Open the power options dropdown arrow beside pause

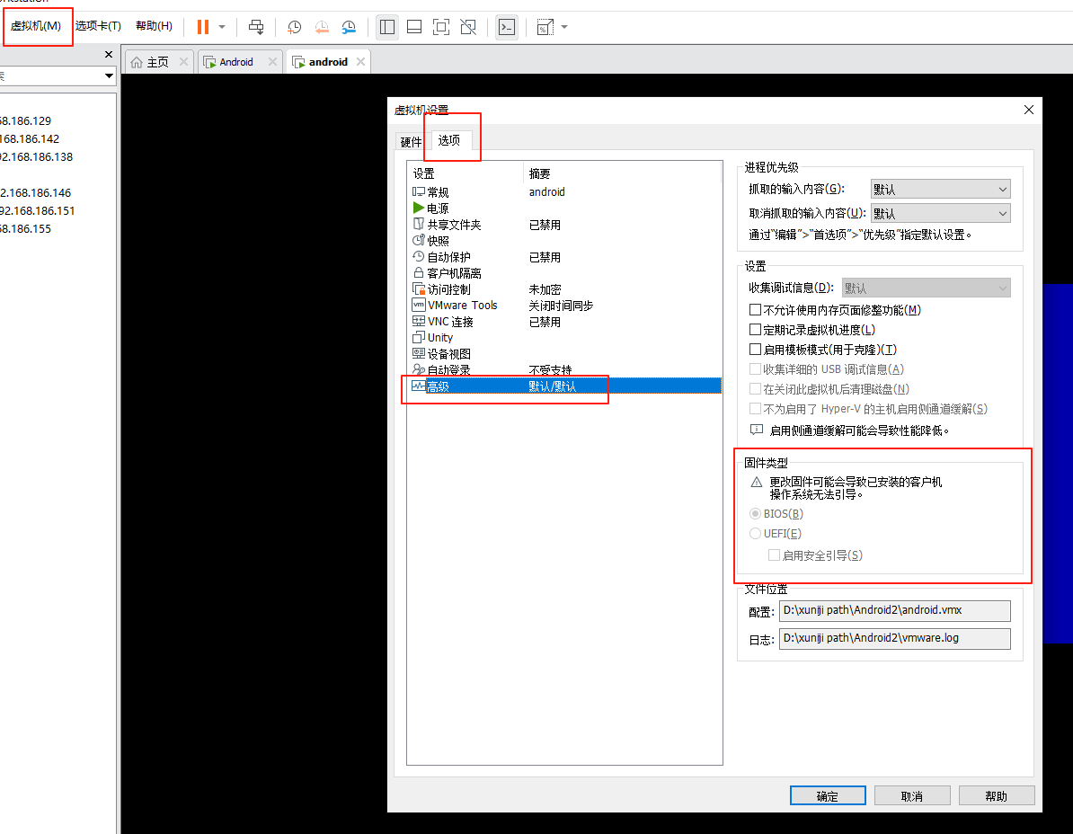[x=222, y=27]
